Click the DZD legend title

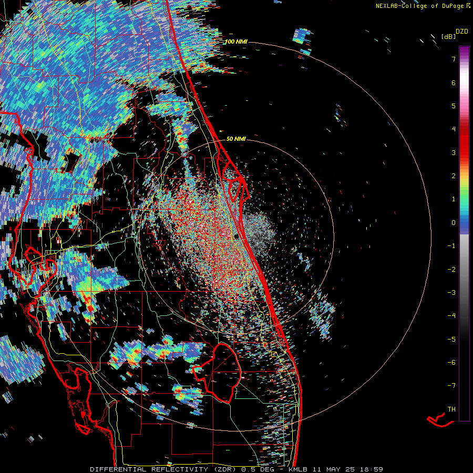coord(462,32)
